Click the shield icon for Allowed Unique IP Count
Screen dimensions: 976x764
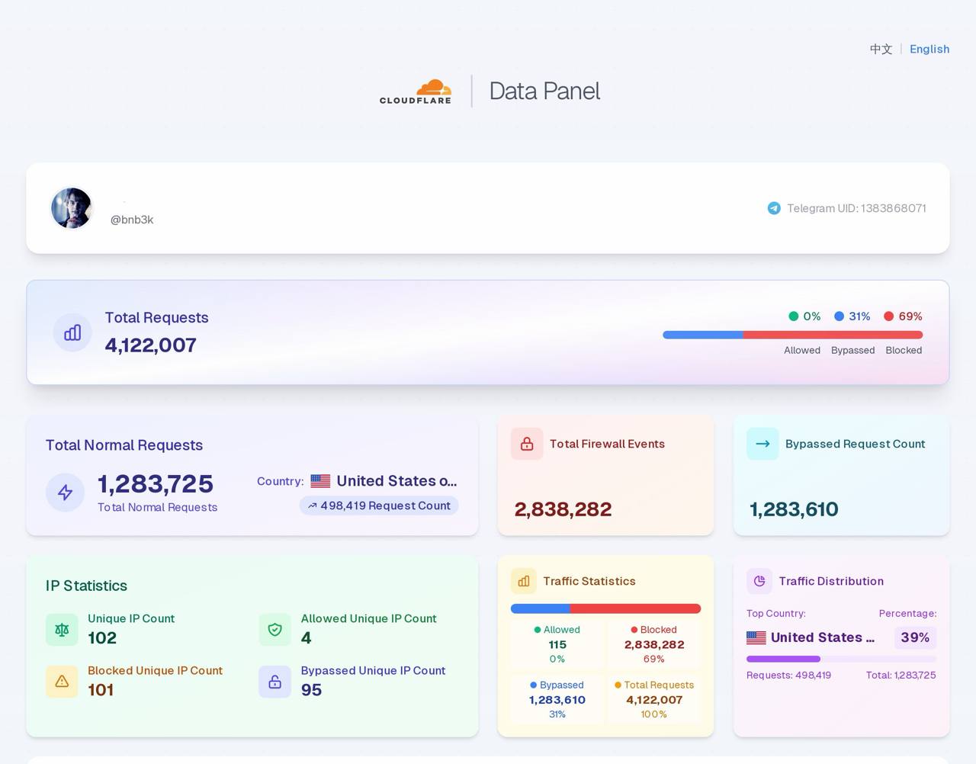pos(275,630)
